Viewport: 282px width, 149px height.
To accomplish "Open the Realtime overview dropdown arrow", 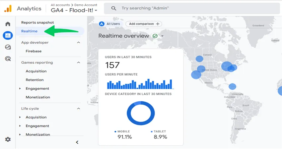I will pyautogui.click(x=162, y=36).
